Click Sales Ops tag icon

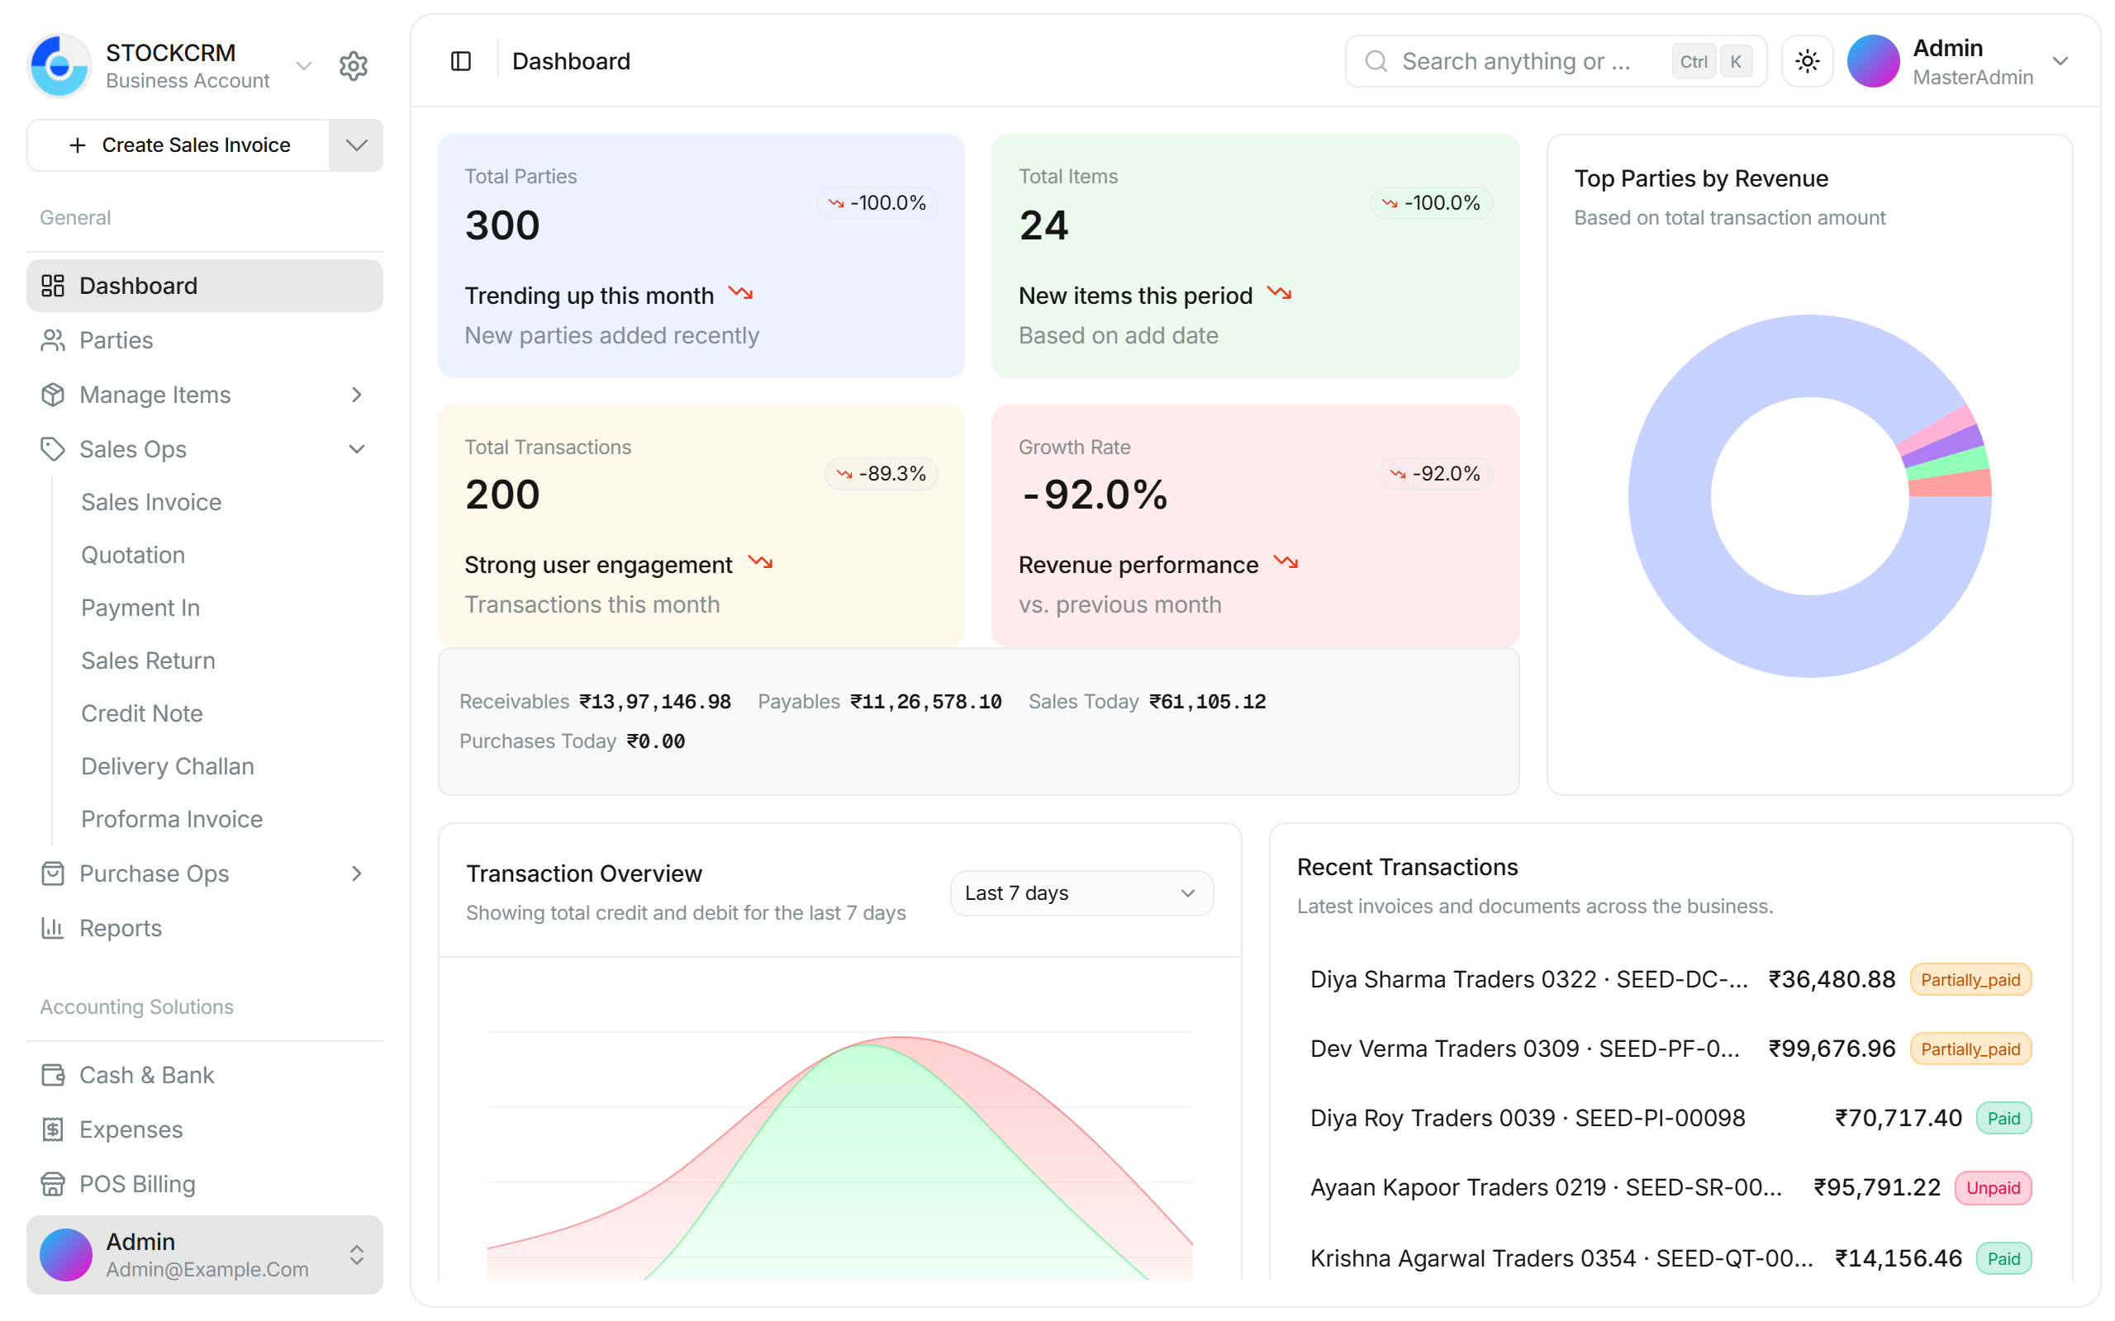[x=54, y=449]
